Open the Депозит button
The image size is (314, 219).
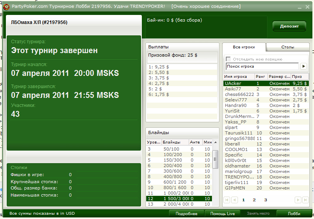coord(289,26)
